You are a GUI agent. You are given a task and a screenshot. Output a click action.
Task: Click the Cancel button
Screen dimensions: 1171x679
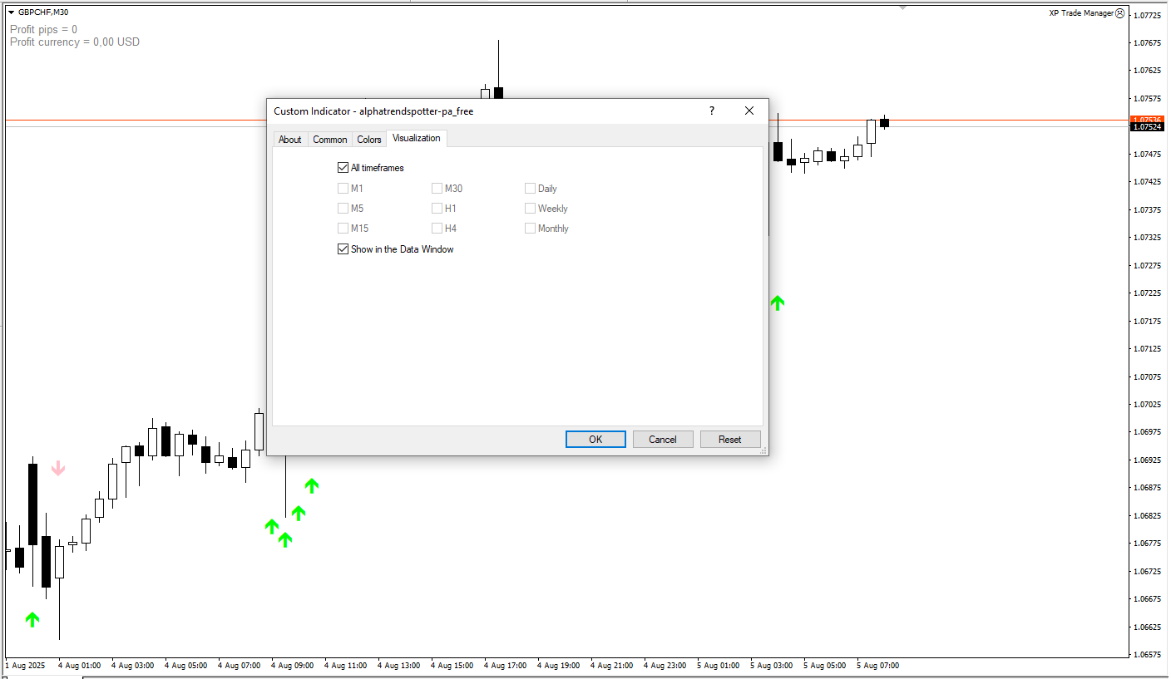[x=663, y=440]
